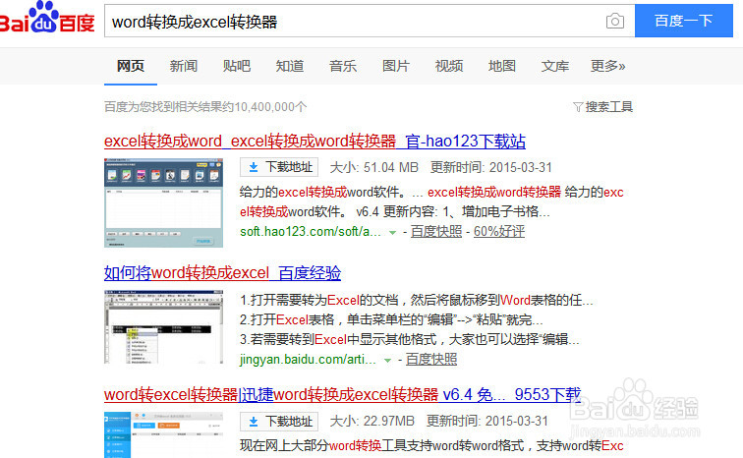743x458 pixels.
Task: Click step text 3.若需要转到Excel中显示其他格式
Action: pos(338,340)
